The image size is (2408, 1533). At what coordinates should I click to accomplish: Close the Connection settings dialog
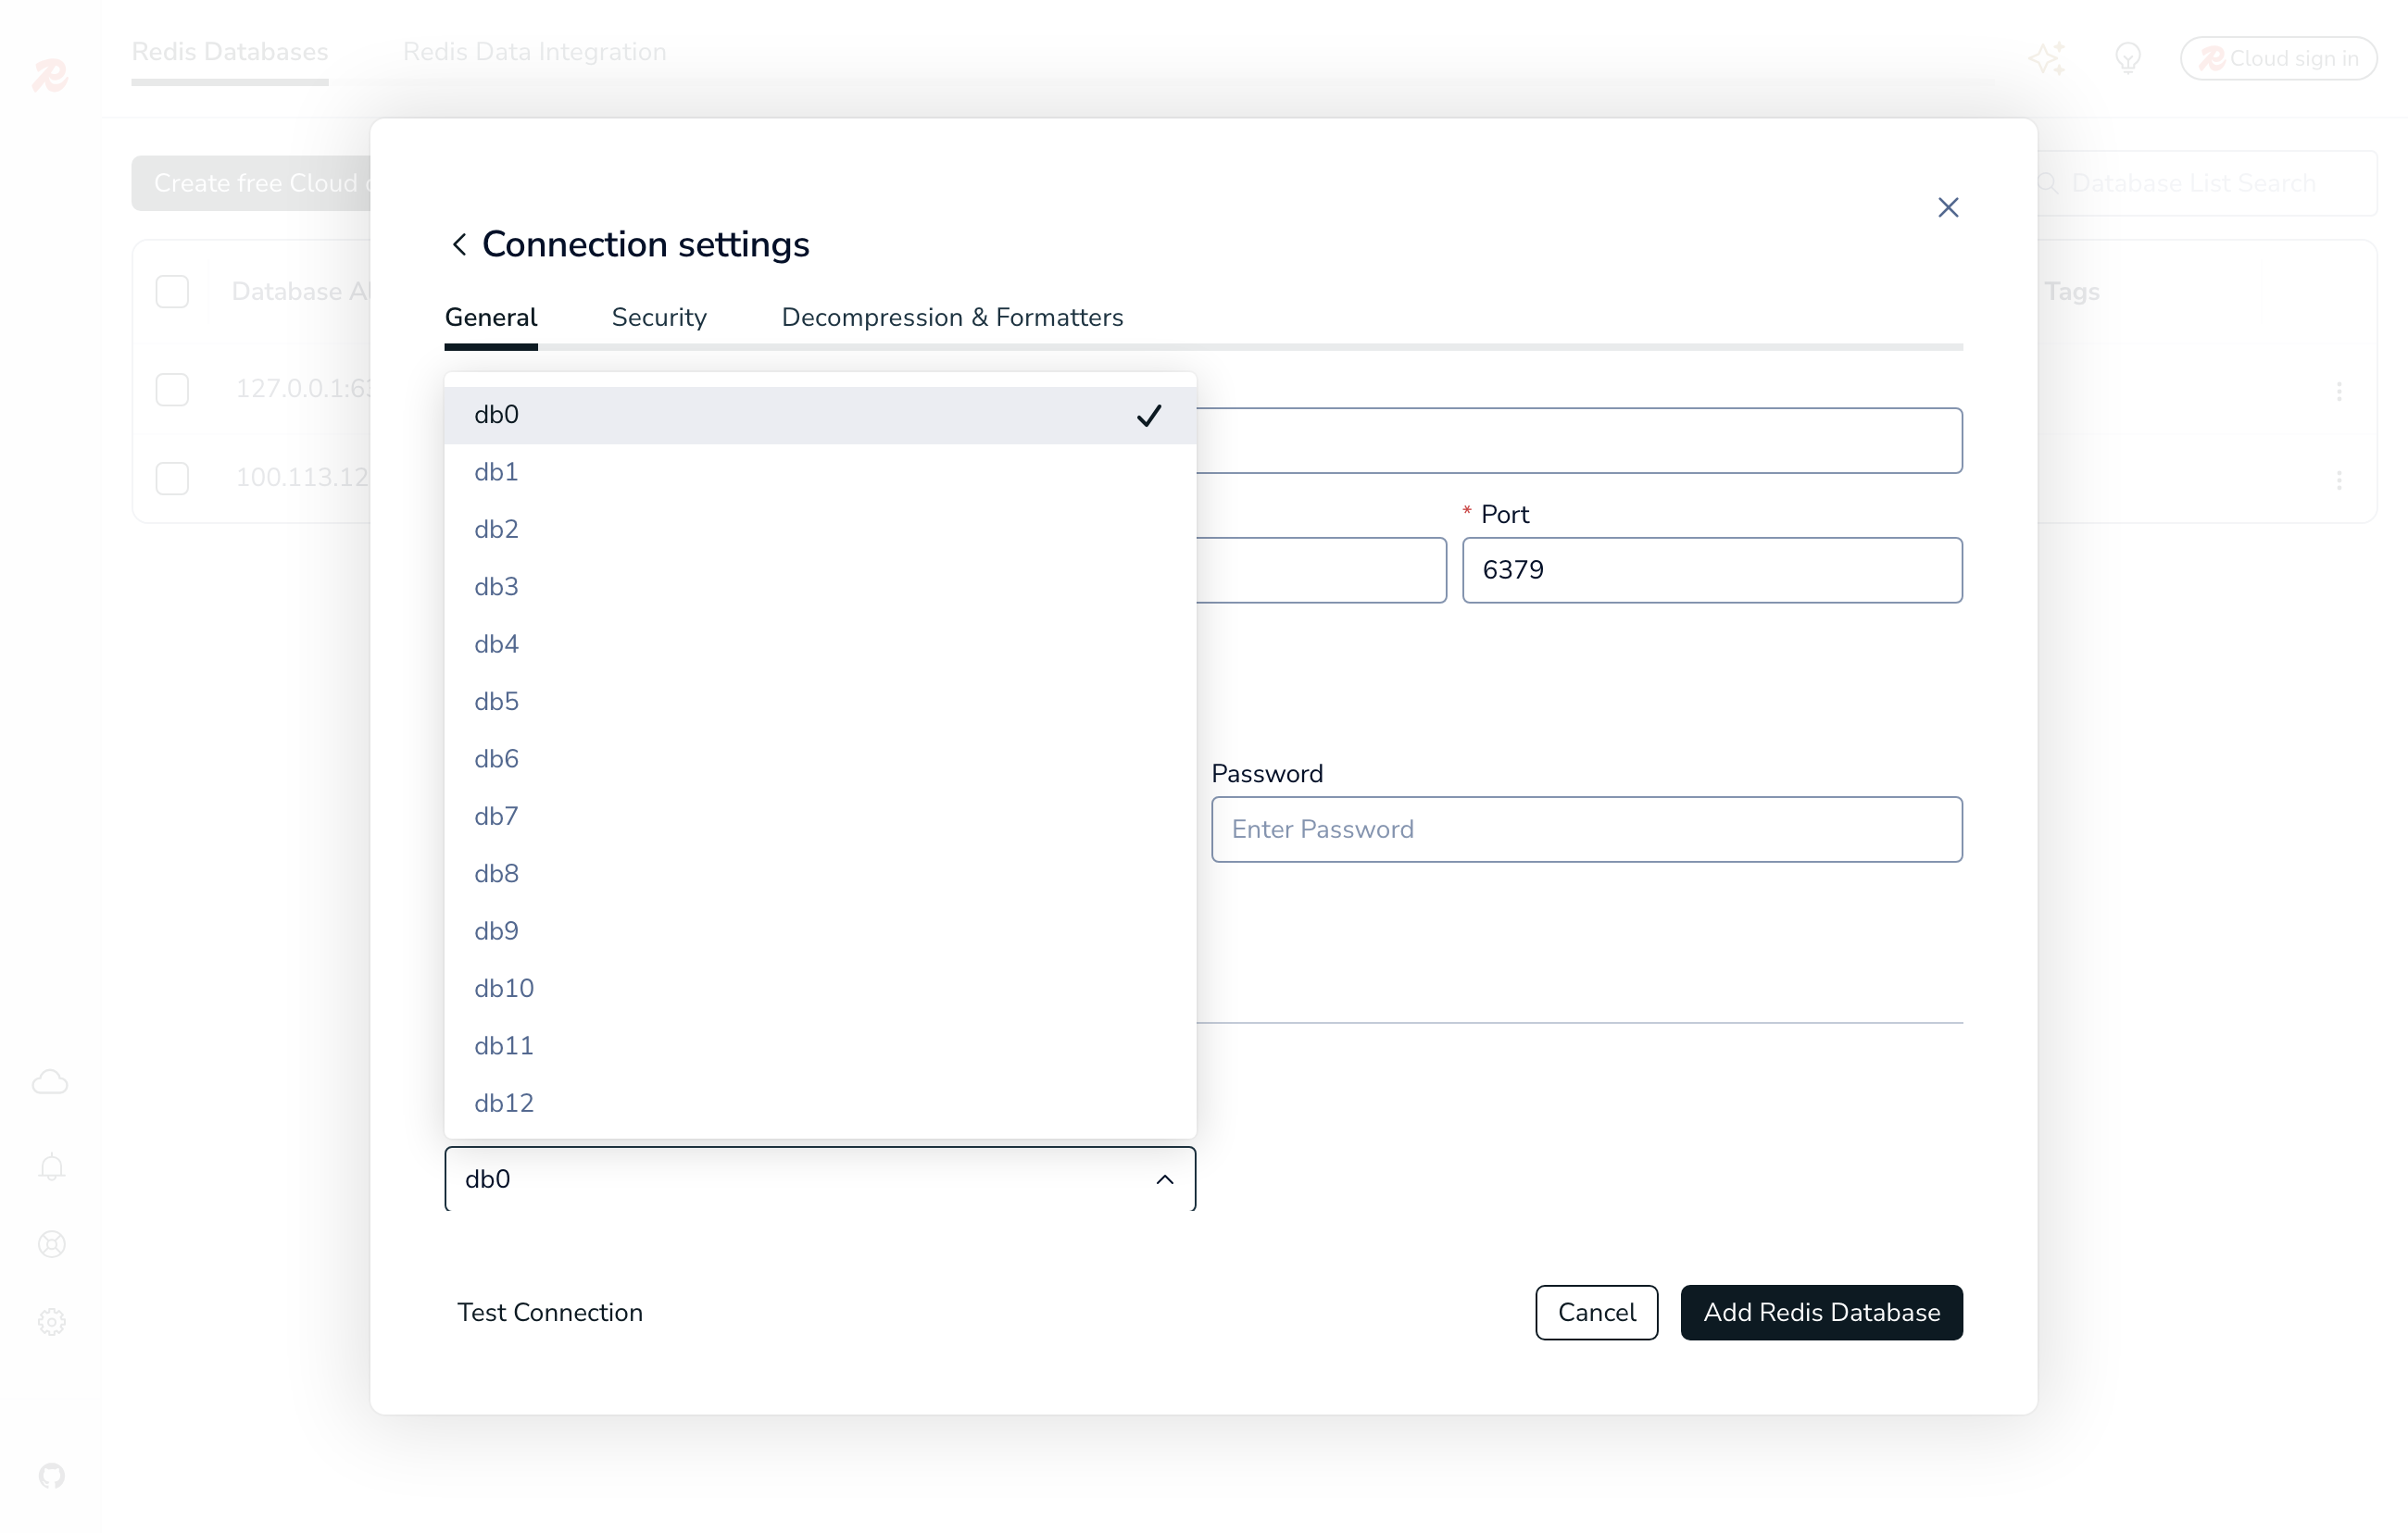click(1948, 206)
